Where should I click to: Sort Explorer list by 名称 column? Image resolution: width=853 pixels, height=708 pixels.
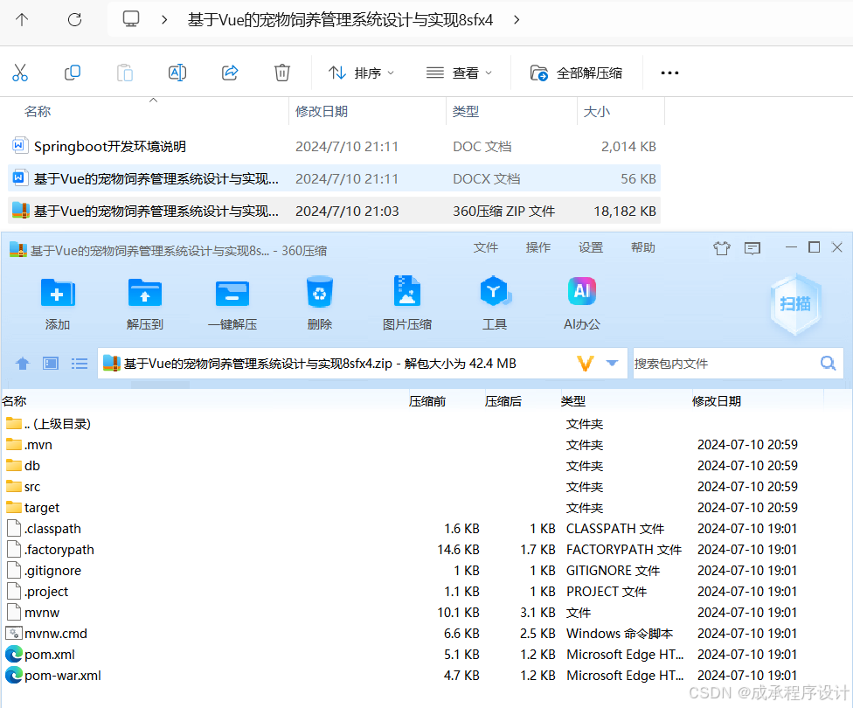pos(38,112)
